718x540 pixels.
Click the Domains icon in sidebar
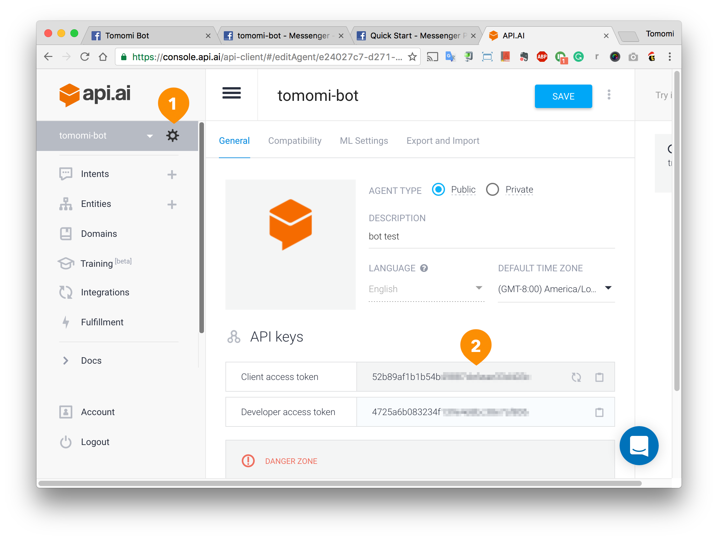(65, 233)
